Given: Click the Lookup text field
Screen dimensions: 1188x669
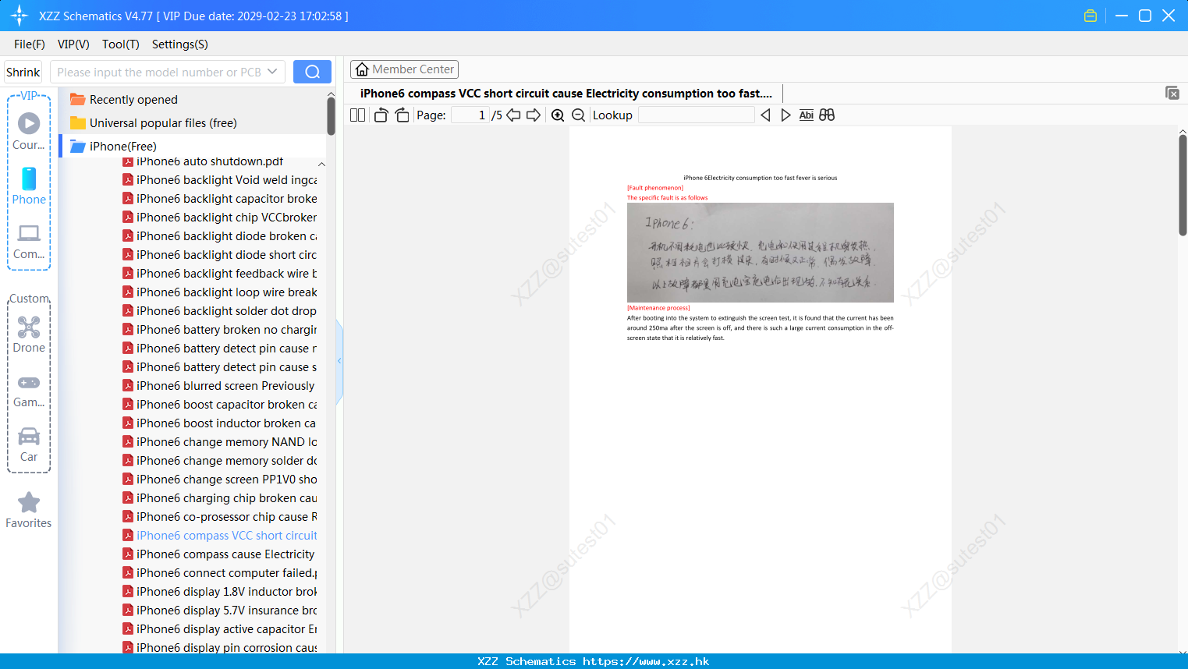Looking at the screenshot, I should [x=697, y=115].
